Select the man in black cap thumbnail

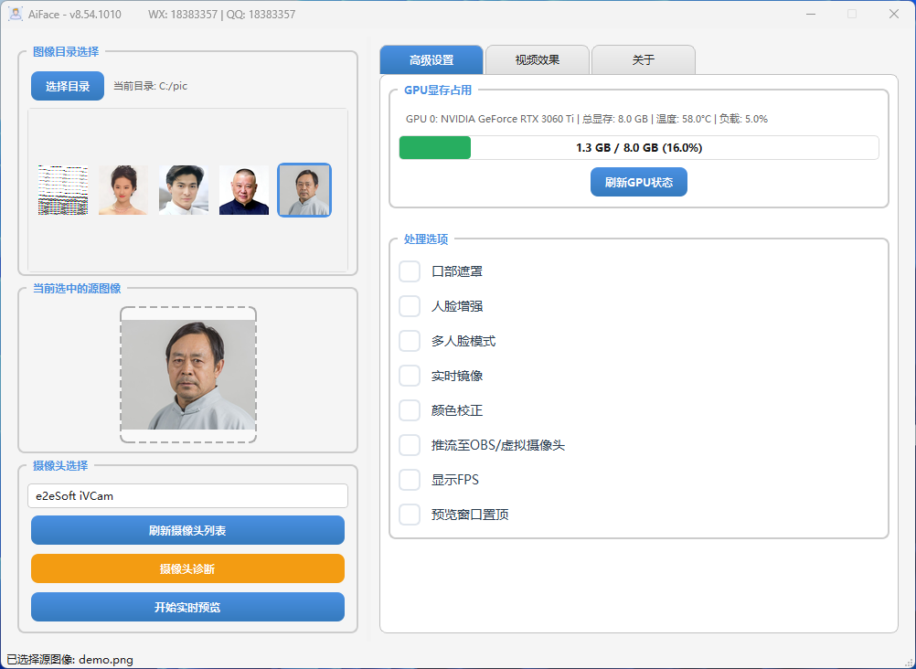click(243, 190)
